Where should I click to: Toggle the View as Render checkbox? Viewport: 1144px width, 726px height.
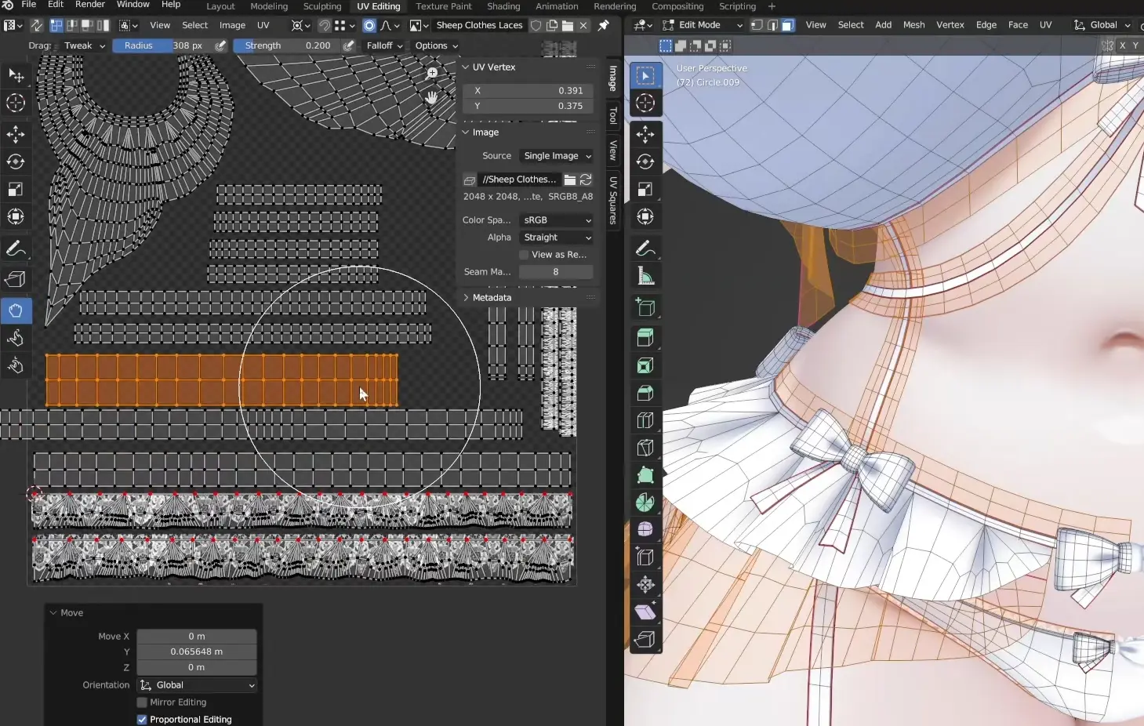(524, 255)
